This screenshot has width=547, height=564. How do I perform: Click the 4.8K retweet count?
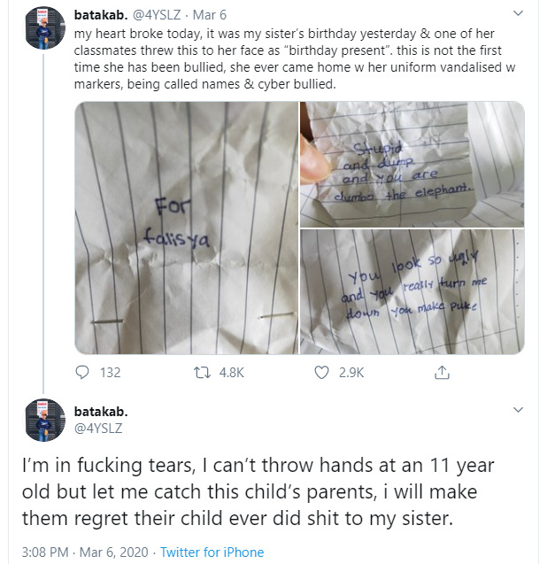(x=230, y=373)
